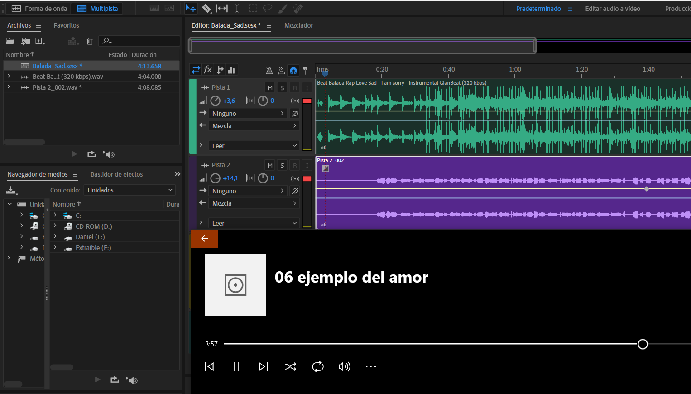This screenshot has width=691, height=394.
Task: Click the volume keyframe on Pista 2 clip
Action: coord(647,189)
